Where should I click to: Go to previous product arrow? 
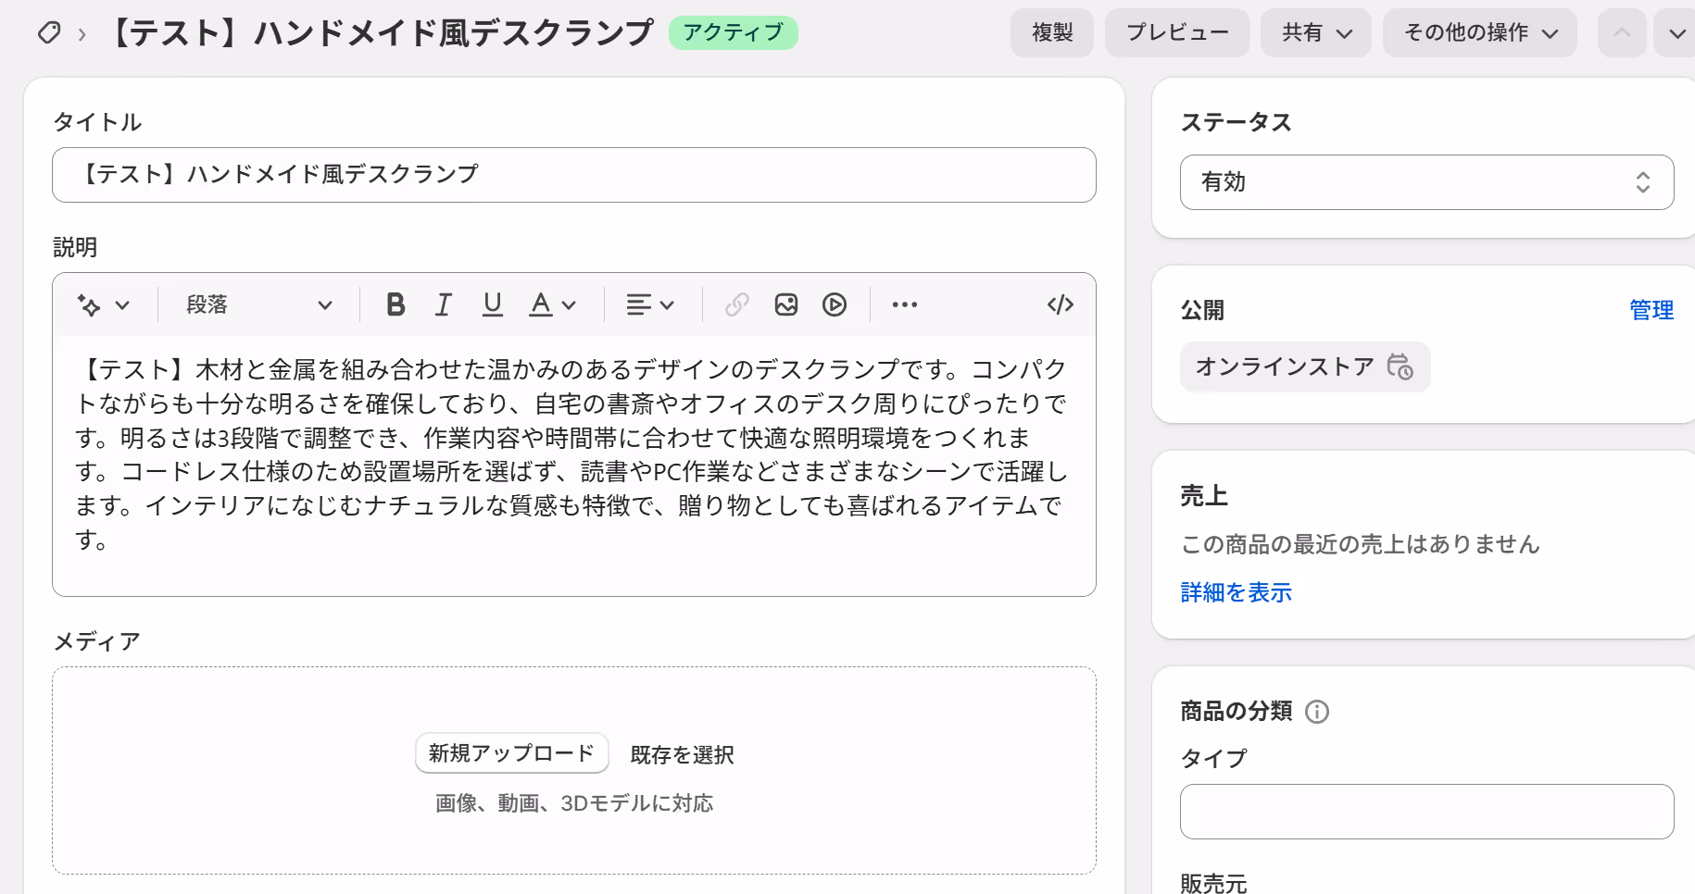click(1622, 33)
